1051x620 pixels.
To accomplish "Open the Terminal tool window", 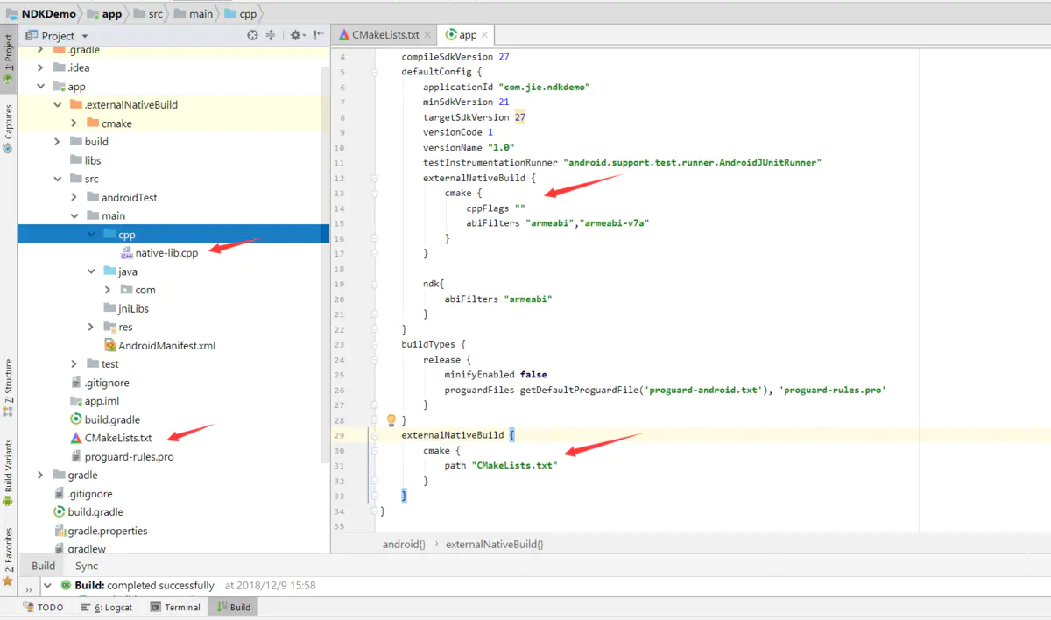I will click(x=175, y=607).
